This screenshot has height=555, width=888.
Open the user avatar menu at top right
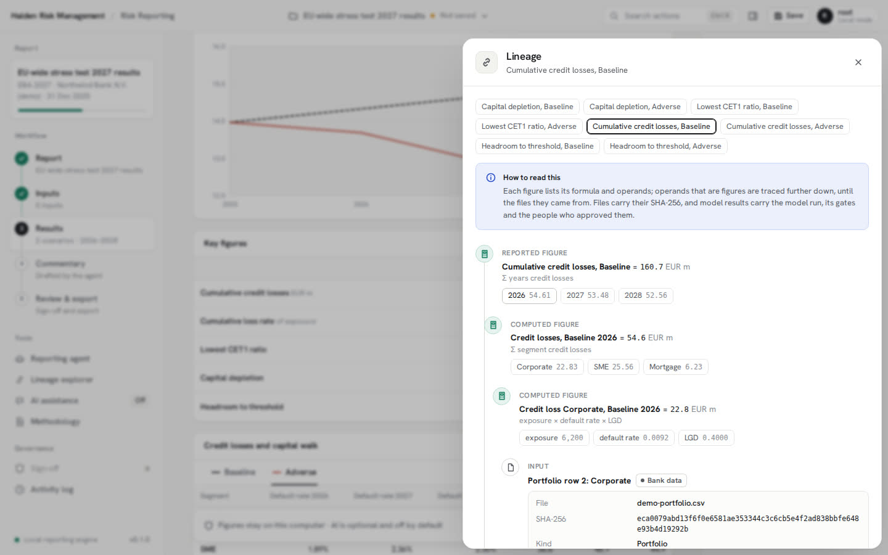click(825, 15)
